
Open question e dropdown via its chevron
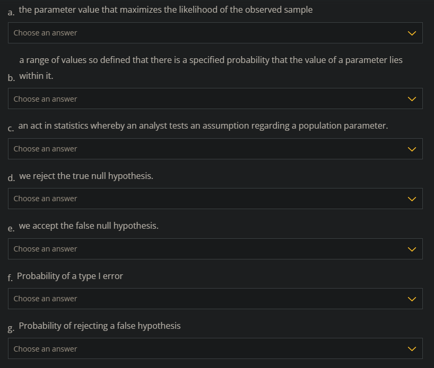[x=412, y=249]
